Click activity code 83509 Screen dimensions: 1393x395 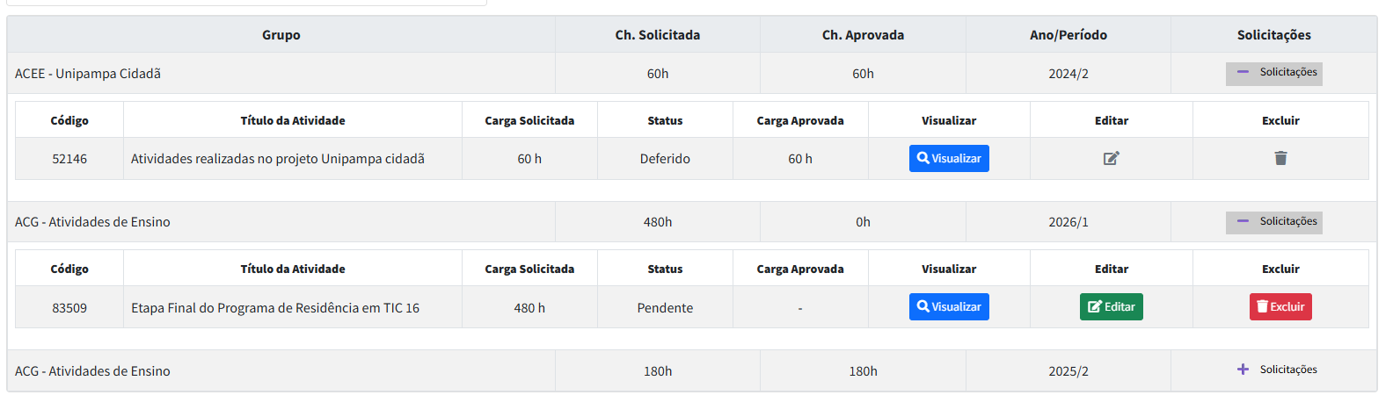point(69,308)
